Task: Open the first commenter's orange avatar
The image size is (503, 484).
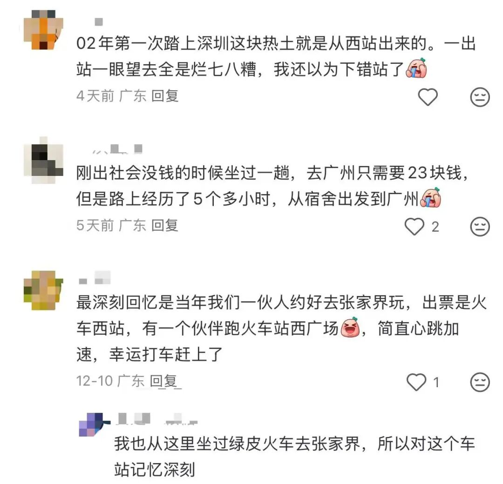Action: 44,30
